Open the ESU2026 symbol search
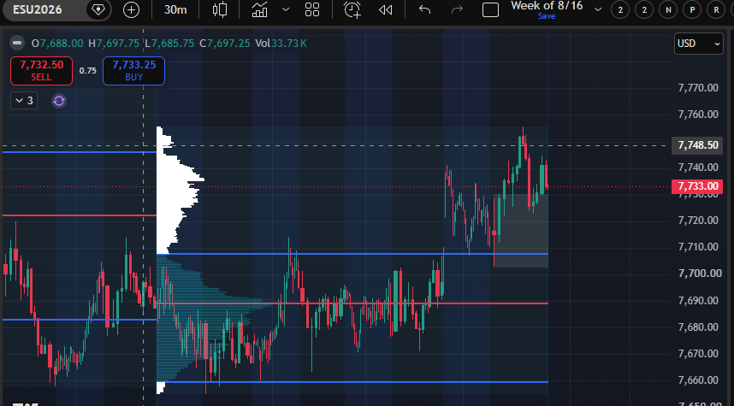734x406 pixels. (x=38, y=9)
